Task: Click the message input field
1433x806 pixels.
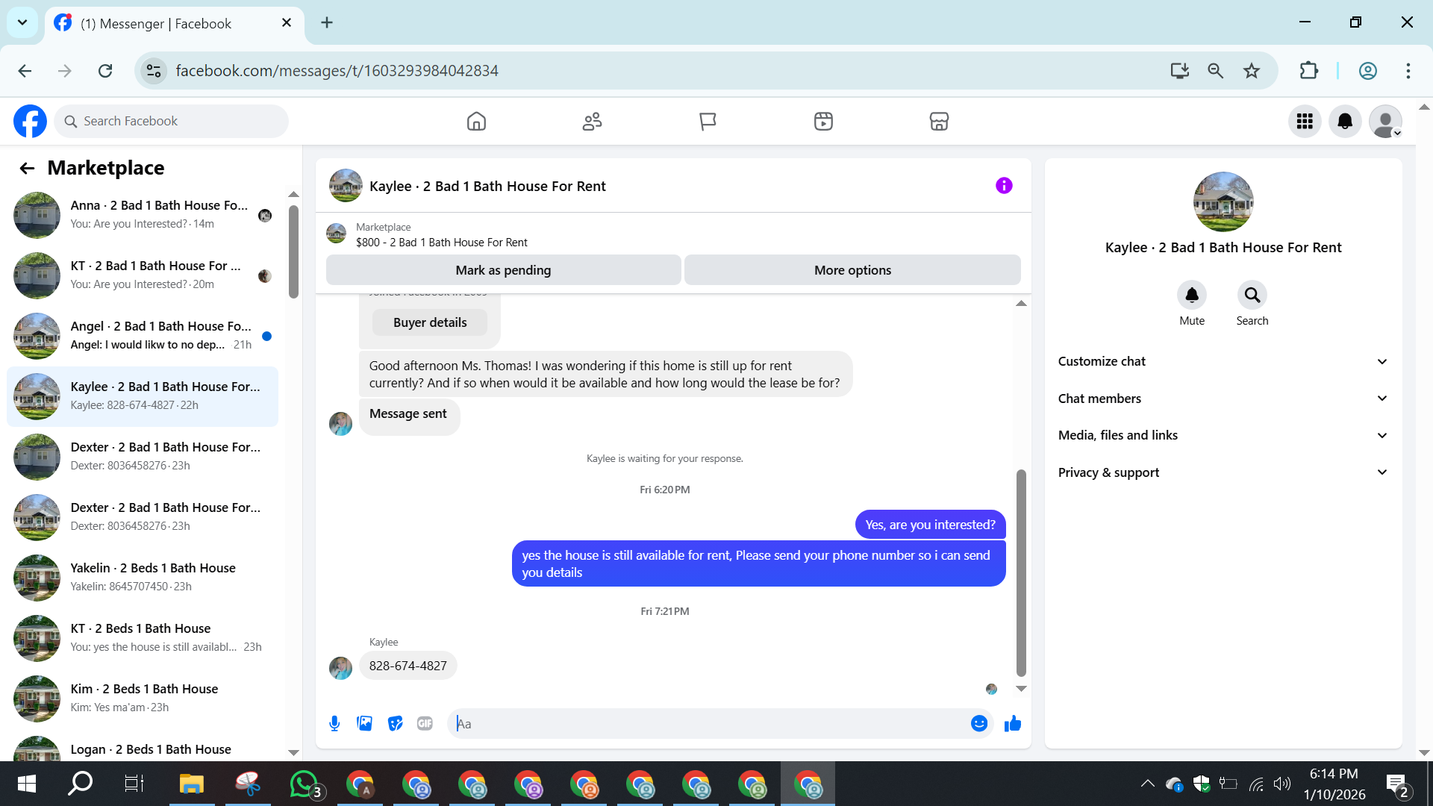Action: point(709,723)
